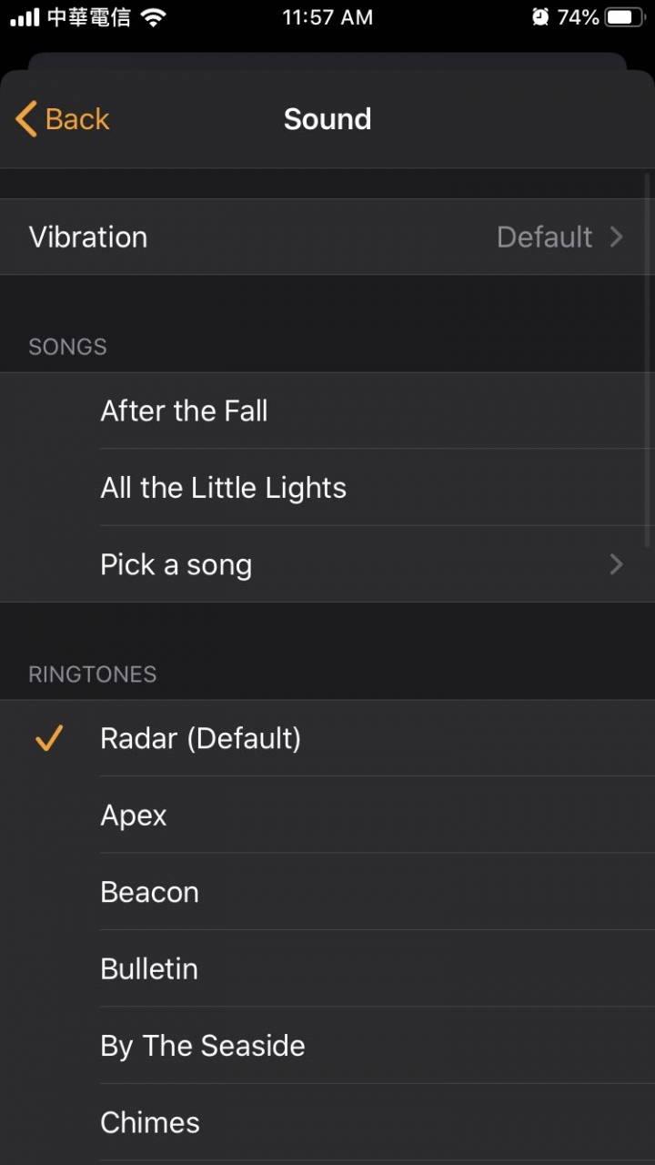Choose the Apex ringtone
The width and height of the screenshot is (655, 1165).
[327, 815]
